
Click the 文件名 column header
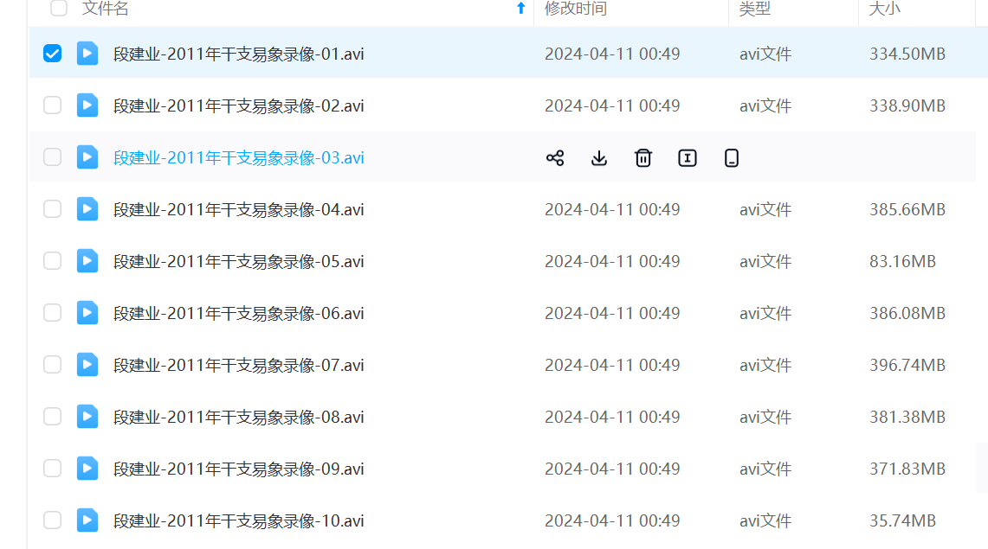[x=106, y=9]
